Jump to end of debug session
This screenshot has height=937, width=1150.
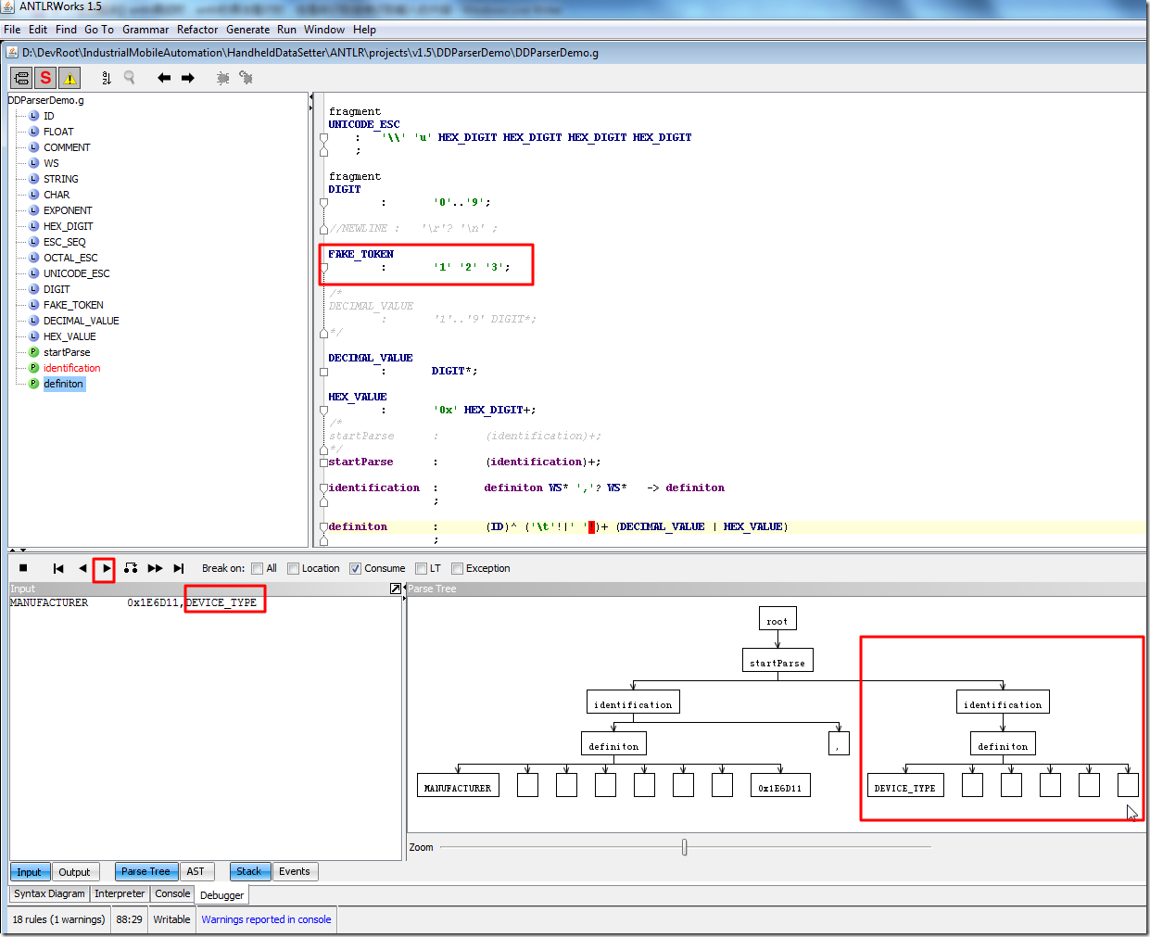179,568
